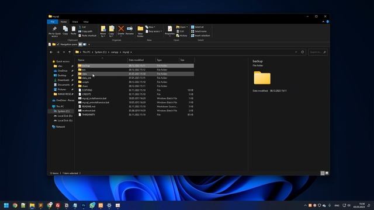Show hidden system tray icons chevron
The height and width of the screenshot is (210, 374).
(305, 205)
